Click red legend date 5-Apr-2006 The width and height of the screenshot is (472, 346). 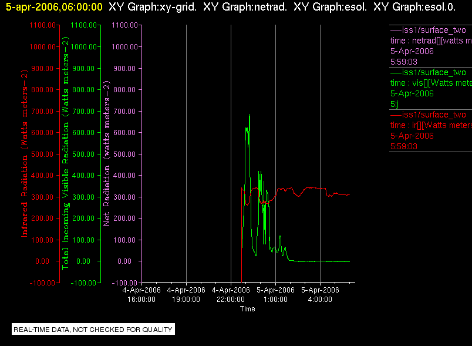click(412, 136)
